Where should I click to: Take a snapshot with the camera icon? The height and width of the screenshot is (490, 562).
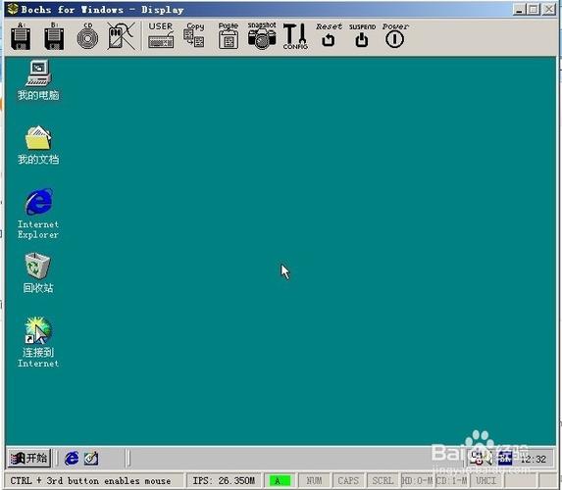[262, 35]
